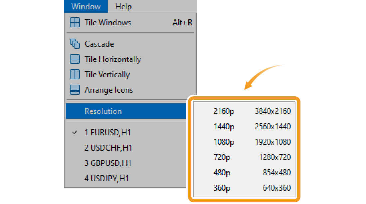Open the Help menu

(123, 6)
